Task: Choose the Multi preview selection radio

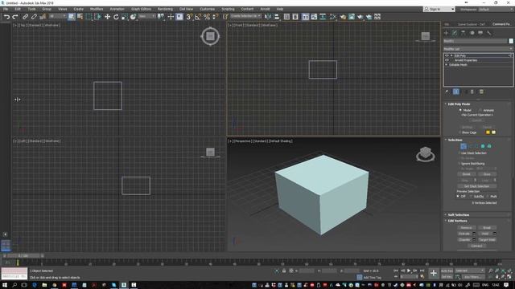Action: [488, 196]
